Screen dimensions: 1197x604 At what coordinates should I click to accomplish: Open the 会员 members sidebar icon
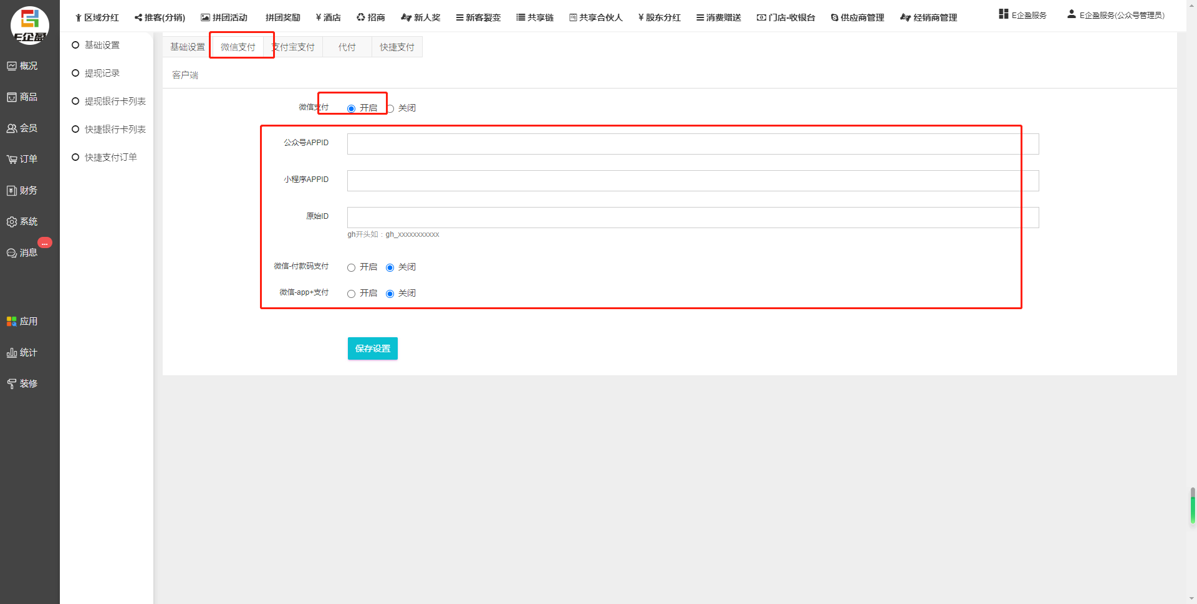[12, 128]
